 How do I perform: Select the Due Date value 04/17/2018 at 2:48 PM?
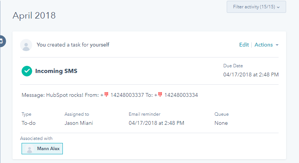pyautogui.click(x=251, y=75)
